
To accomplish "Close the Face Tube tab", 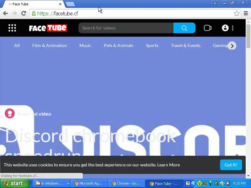I will [60, 4].
